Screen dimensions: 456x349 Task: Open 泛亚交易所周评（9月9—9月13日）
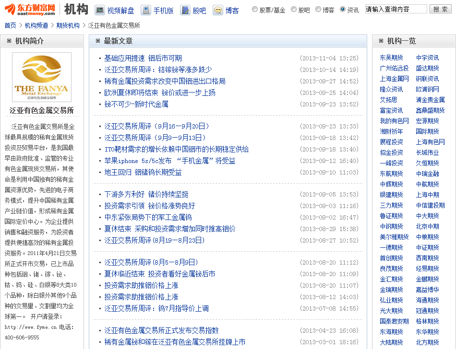(x=155, y=138)
